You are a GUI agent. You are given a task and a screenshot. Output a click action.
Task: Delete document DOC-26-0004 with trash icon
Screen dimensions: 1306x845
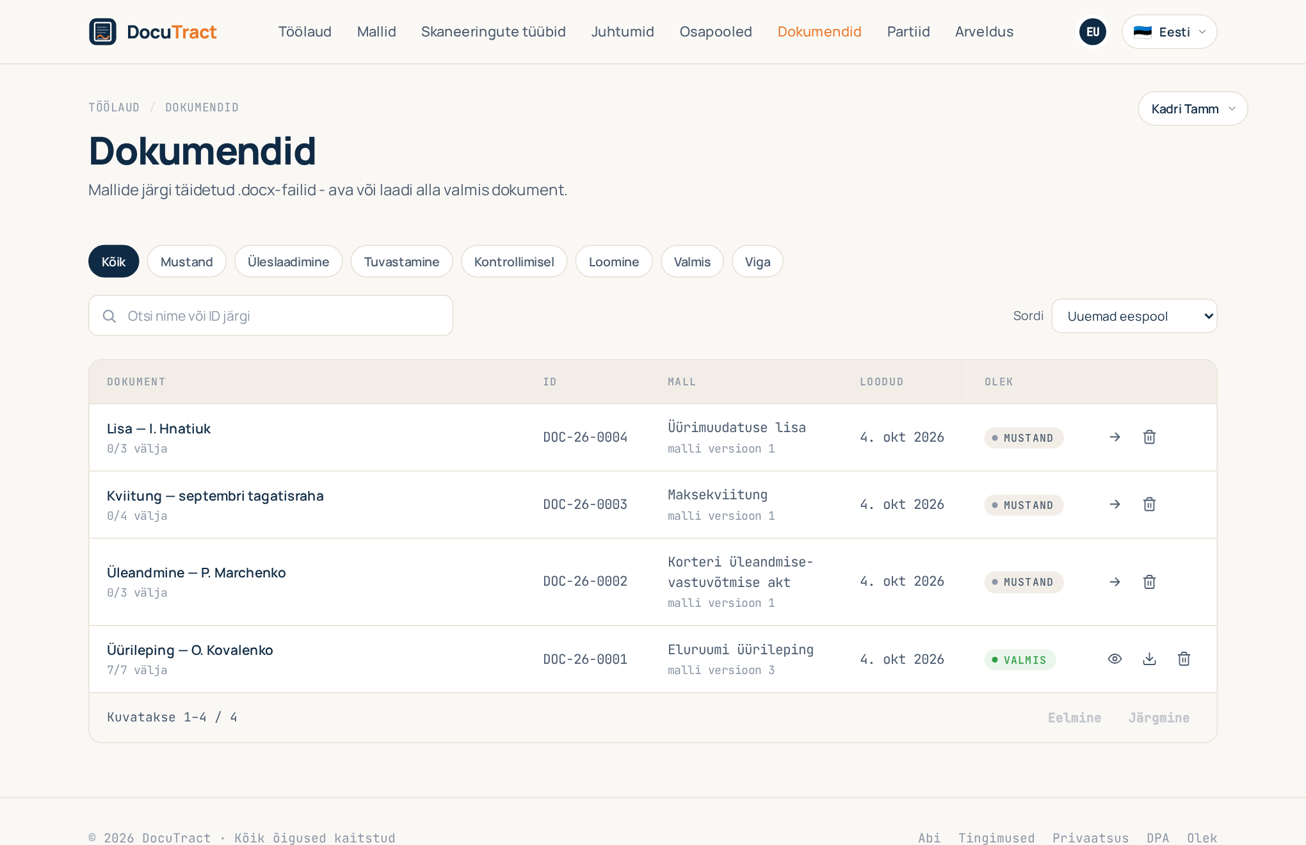1149,437
